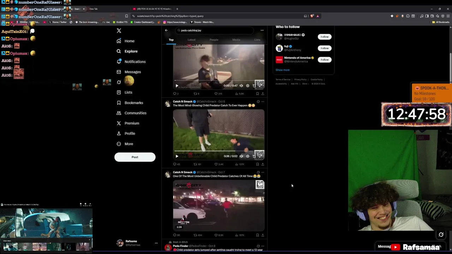Image resolution: width=452 pixels, height=254 pixels.
Task: Bookmark the Oct 6 Catch N Smack post
Action: (x=257, y=164)
